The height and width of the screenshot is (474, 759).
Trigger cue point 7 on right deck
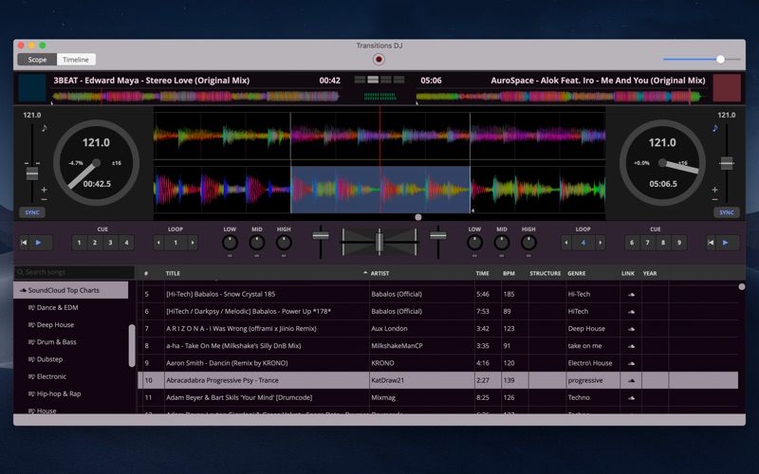[647, 243]
